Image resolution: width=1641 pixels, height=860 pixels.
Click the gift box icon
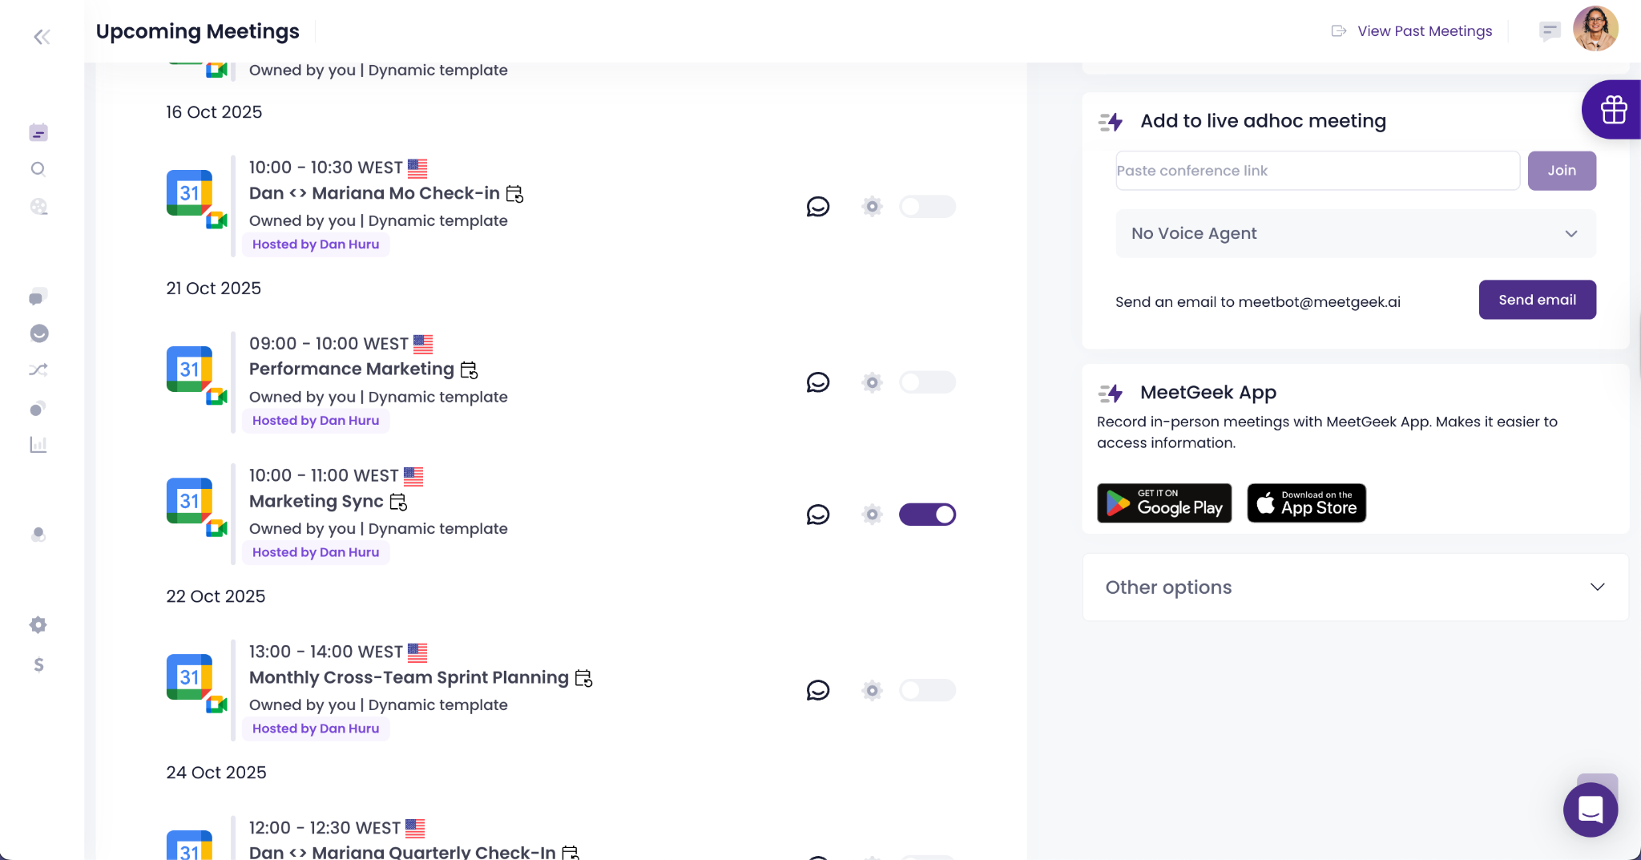(x=1613, y=110)
